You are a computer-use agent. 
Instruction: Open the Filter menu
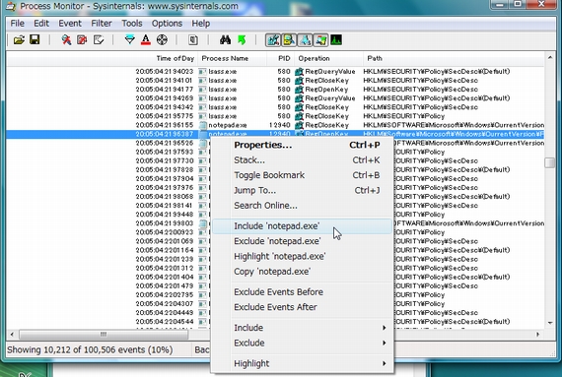pos(102,24)
